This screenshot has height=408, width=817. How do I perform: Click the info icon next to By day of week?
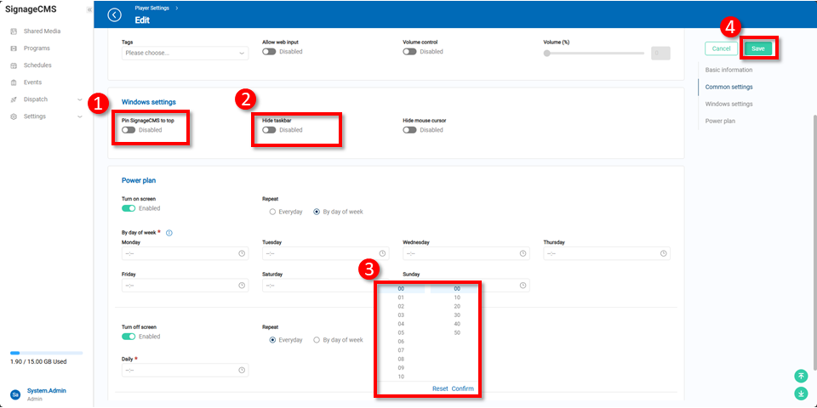[169, 232]
